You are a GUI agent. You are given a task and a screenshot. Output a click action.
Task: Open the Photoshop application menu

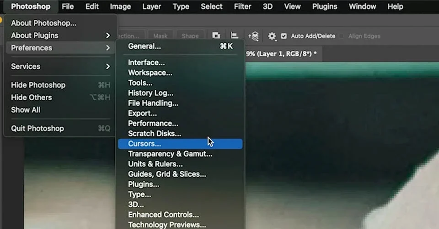click(x=31, y=6)
